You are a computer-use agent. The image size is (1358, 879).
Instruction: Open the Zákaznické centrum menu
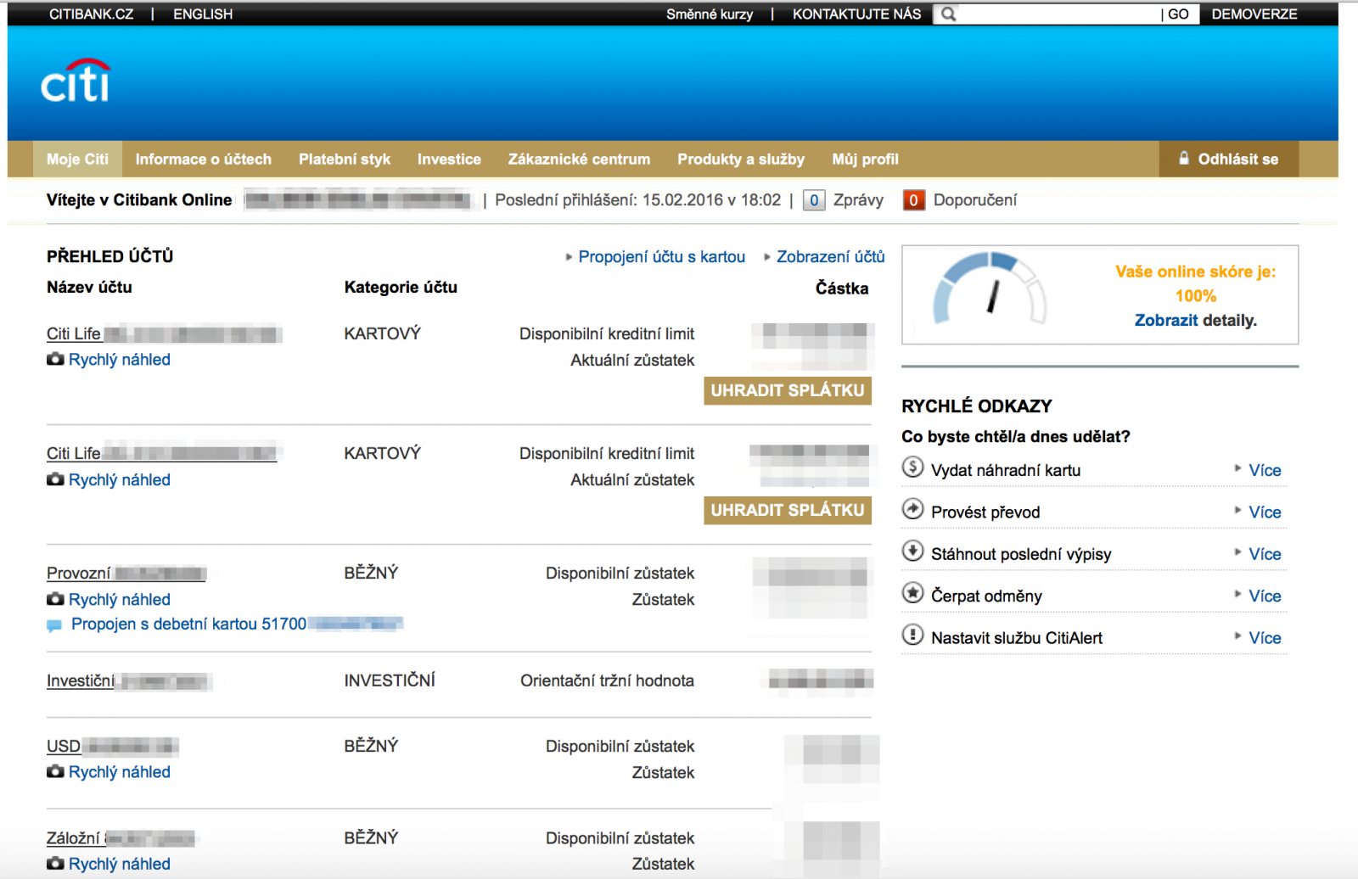[x=579, y=160]
